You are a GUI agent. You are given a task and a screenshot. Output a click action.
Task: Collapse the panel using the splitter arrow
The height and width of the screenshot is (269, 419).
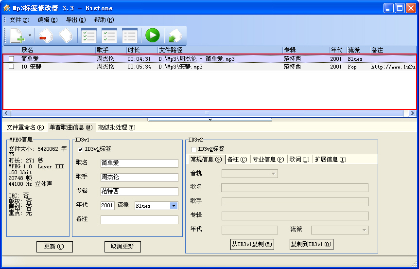tap(209, 119)
